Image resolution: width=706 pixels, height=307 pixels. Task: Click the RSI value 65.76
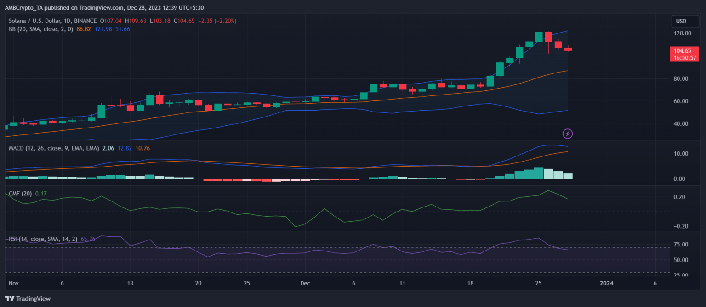click(88, 239)
